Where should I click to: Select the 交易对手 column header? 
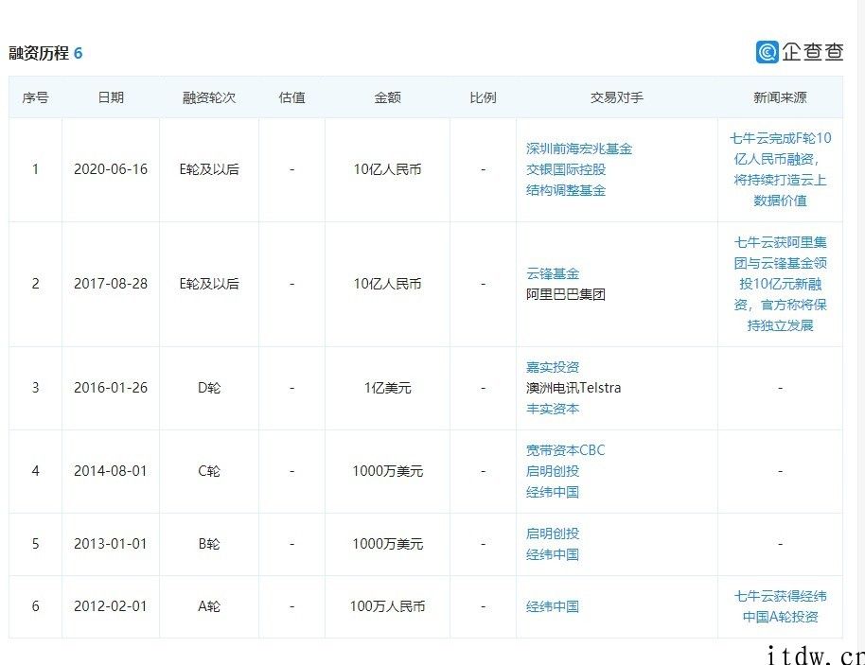tap(617, 97)
